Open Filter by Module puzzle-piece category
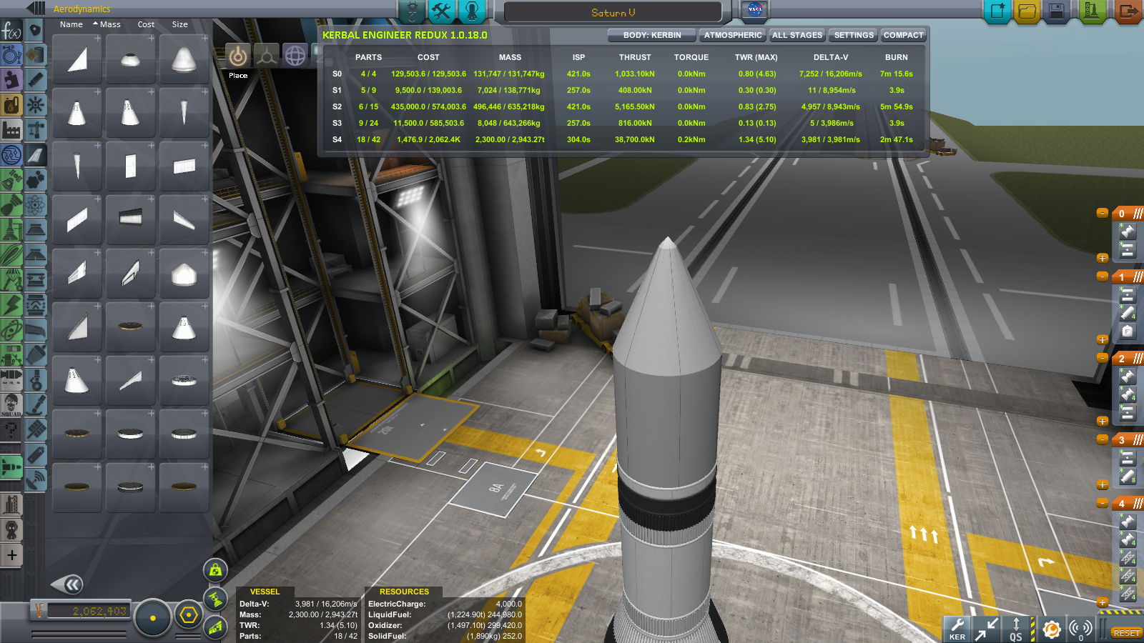Image resolution: width=1144 pixels, height=643 pixels. click(x=11, y=80)
